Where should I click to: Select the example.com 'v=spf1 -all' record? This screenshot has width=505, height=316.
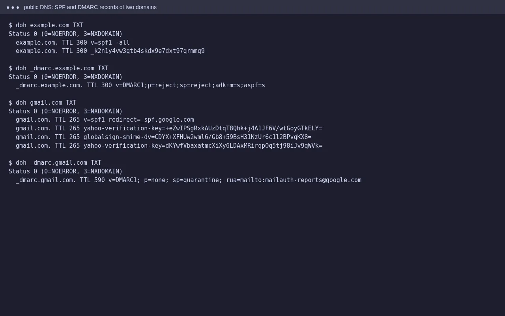pyautogui.click(x=73, y=43)
